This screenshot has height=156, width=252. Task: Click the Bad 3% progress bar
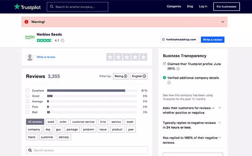click(92, 112)
